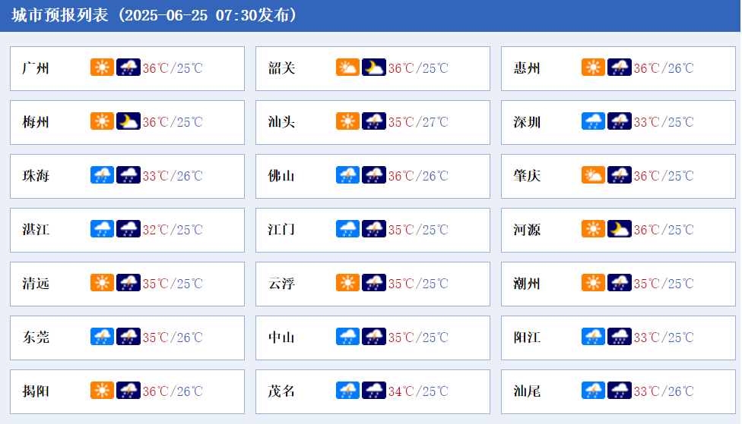This screenshot has width=742, height=424.
Task: Click Foshan's night thunderstorm icon
Action: pyautogui.click(x=374, y=175)
